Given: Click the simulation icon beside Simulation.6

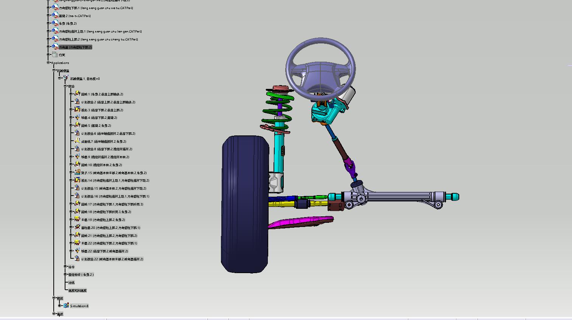Looking at the screenshot, I should 66,306.
